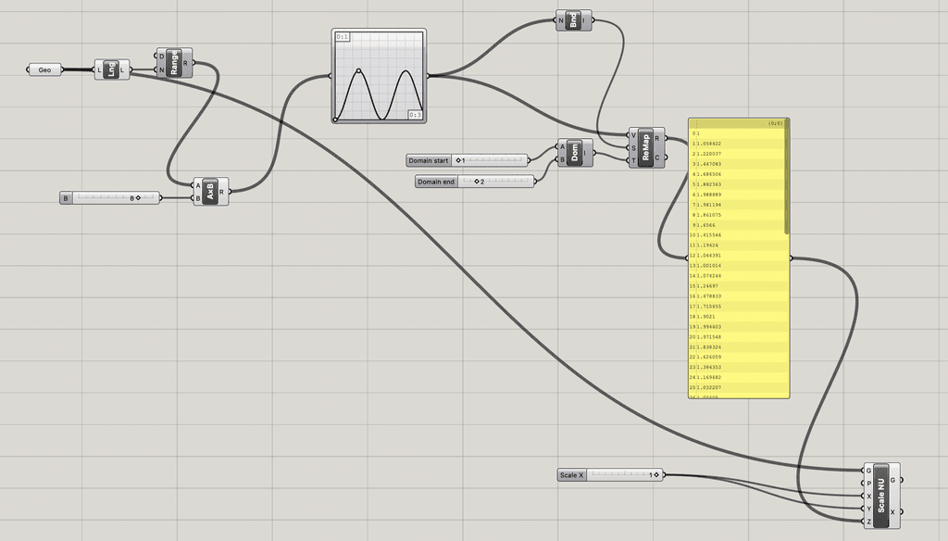Select the Domain end slider label

click(436, 182)
